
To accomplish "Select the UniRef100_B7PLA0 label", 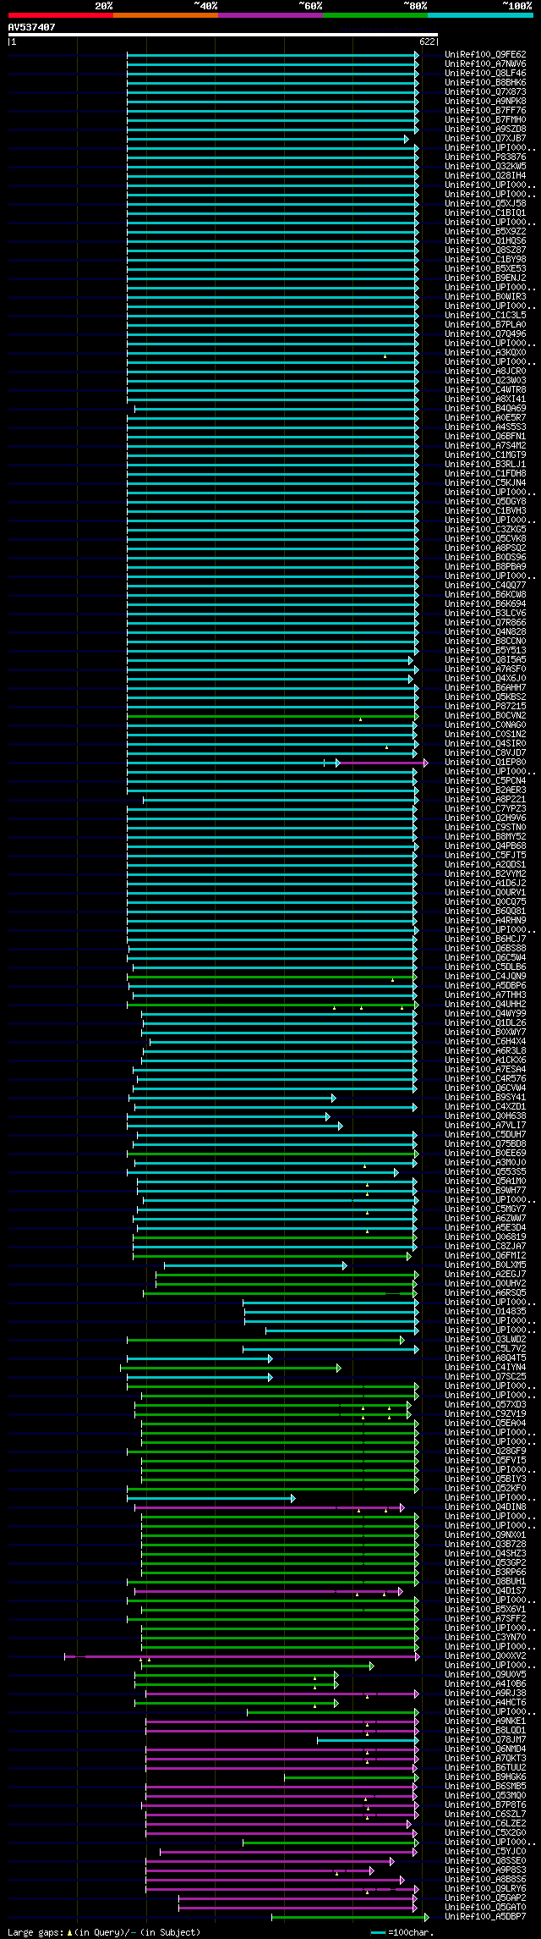I will pyautogui.click(x=485, y=325).
